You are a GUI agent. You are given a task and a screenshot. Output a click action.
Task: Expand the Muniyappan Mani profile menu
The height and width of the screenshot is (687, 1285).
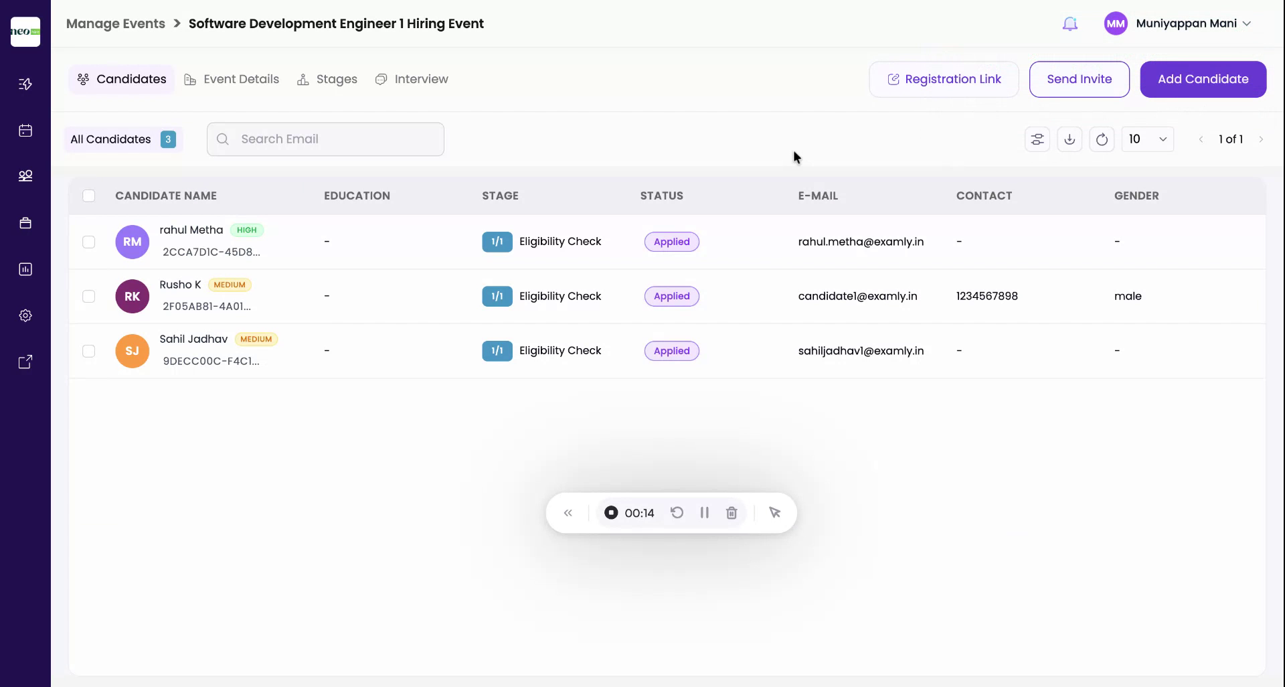point(1193,23)
